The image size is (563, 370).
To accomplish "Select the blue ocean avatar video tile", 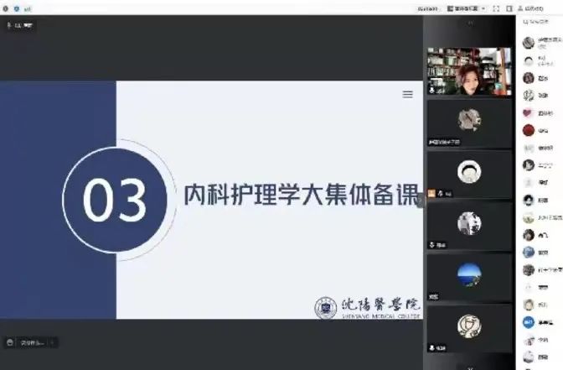I will pyautogui.click(x=468, y=276).
